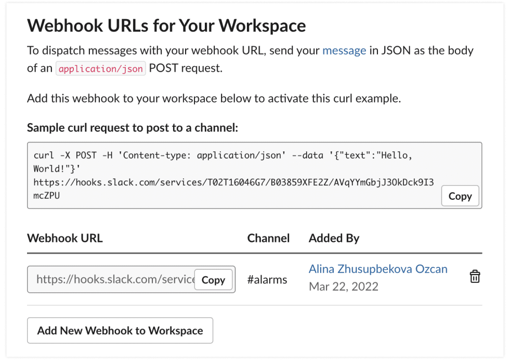This screenshot has width=510, height=362.
Task: Click the 'Sample curl request' label
Action: coord(132,127)
